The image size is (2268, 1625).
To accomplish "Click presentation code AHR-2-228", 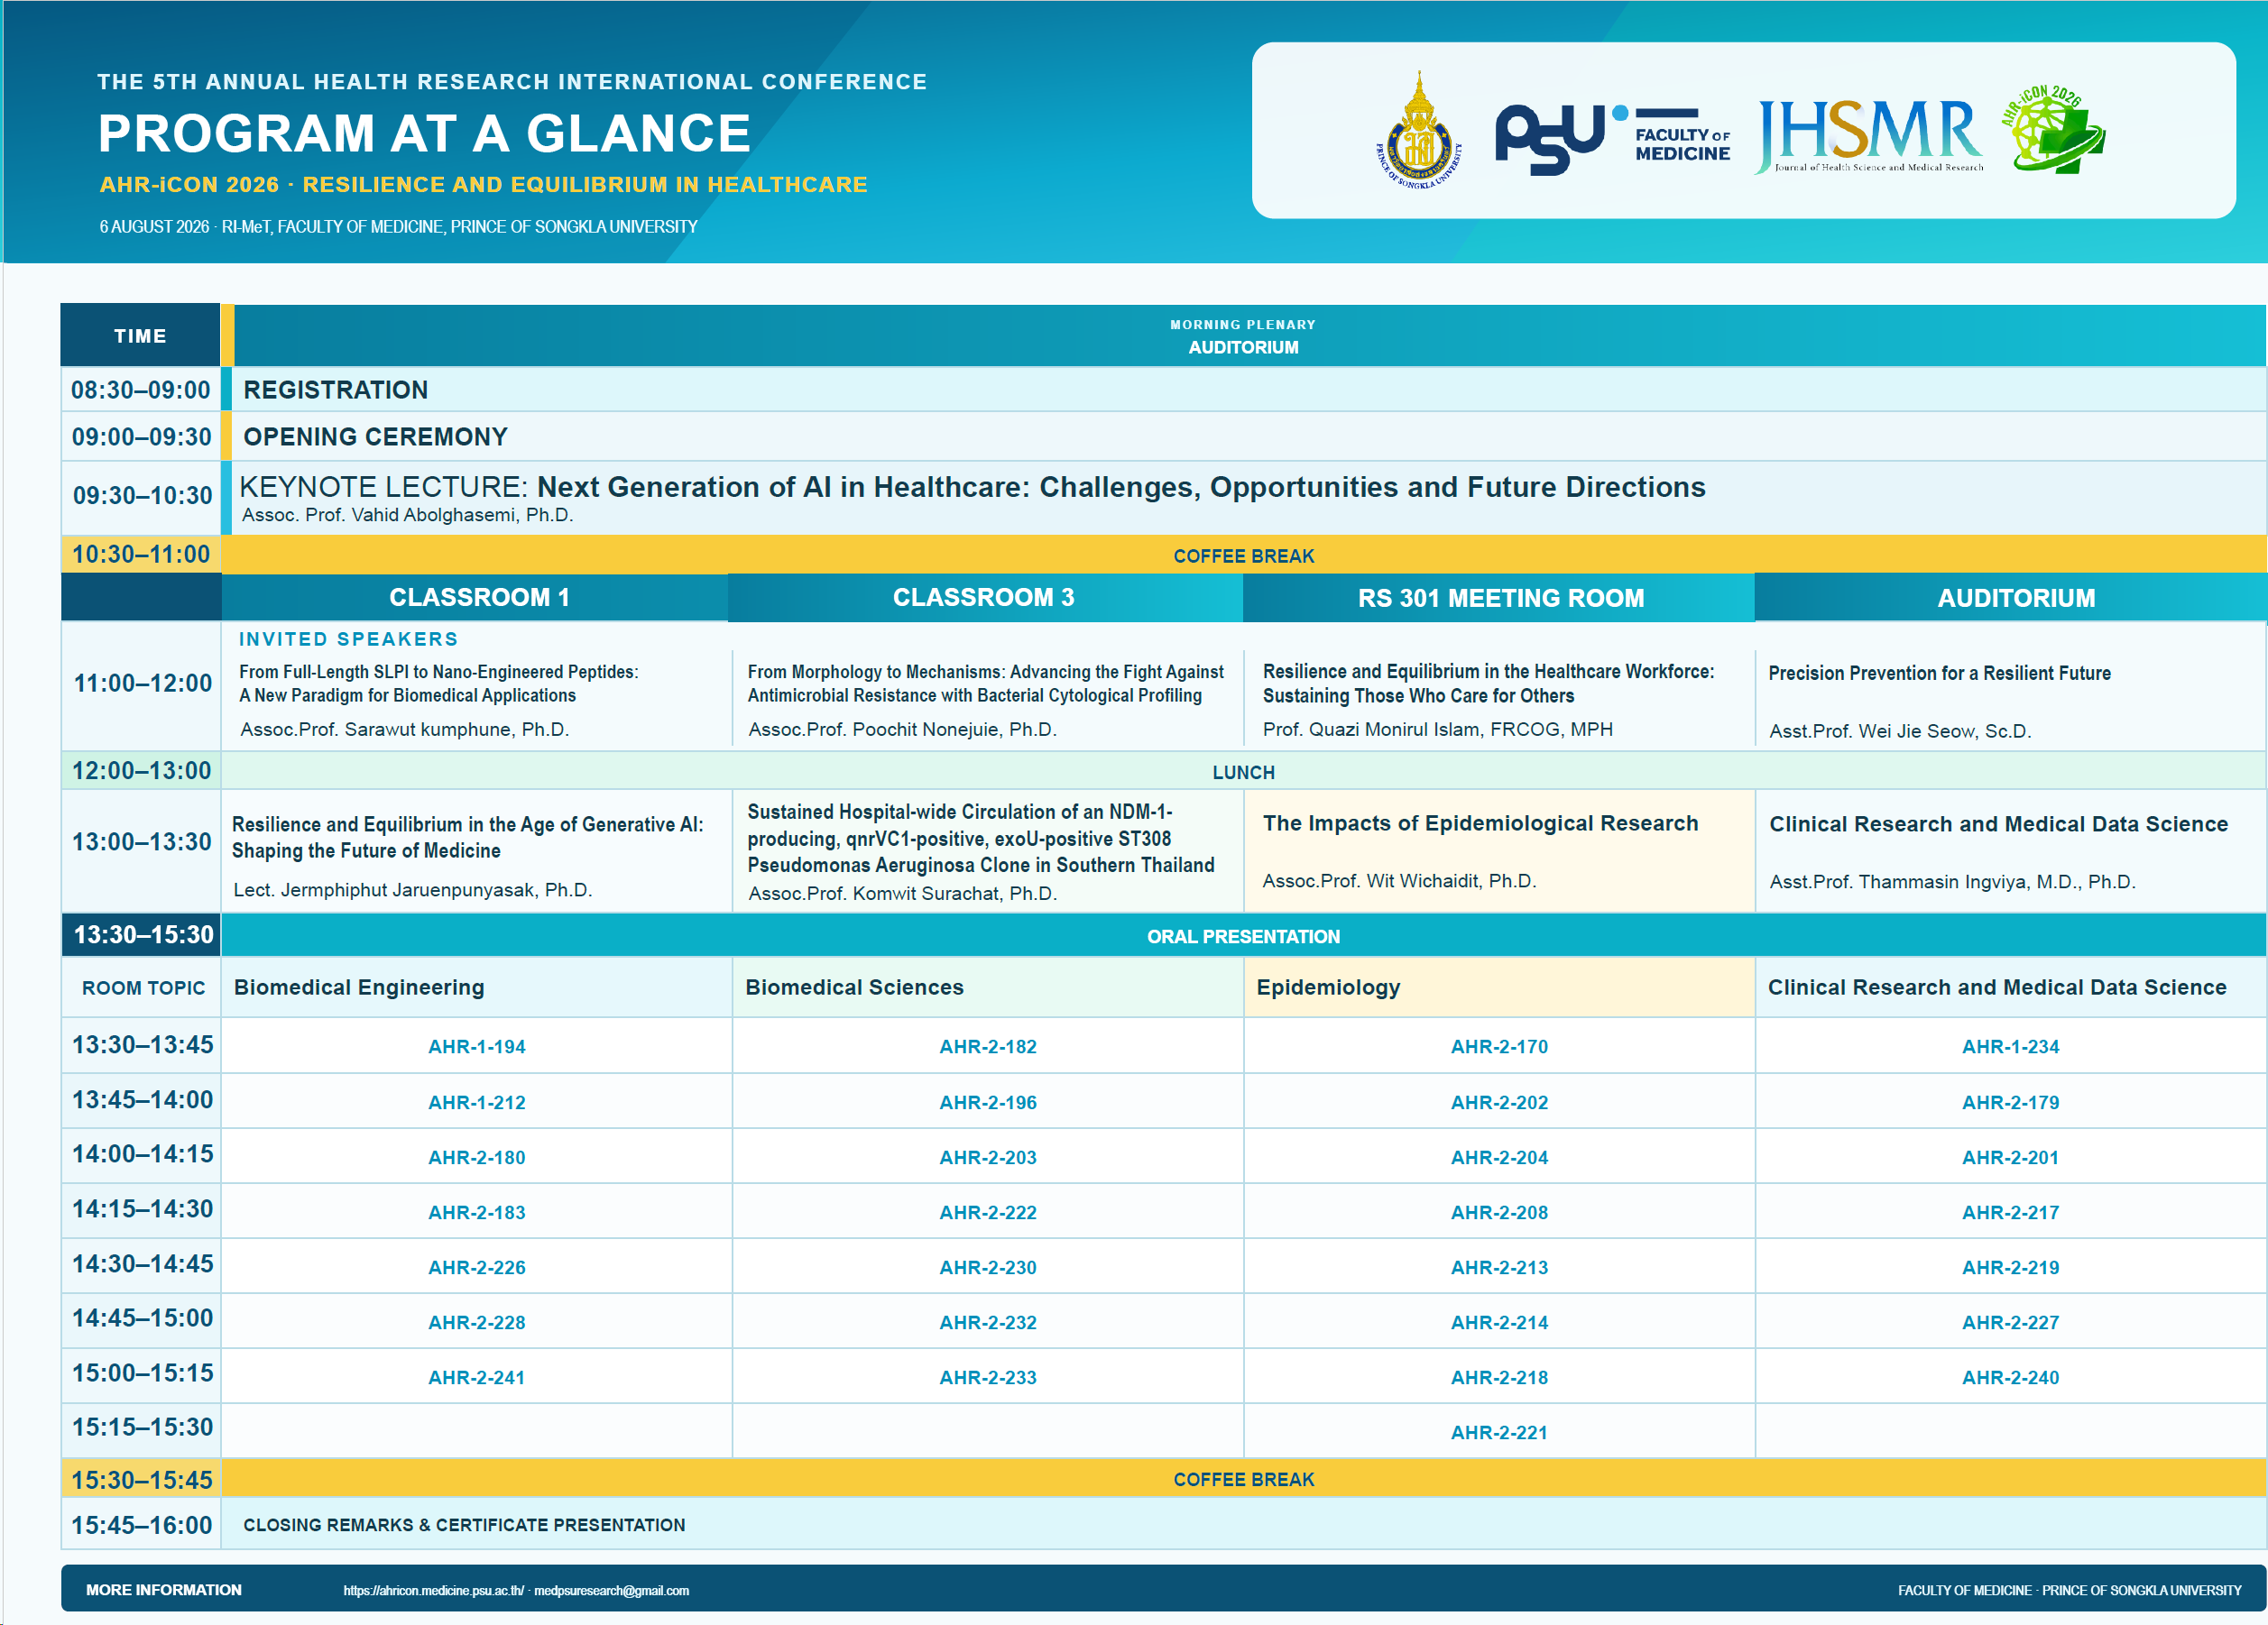I will tap(476, 1323).
